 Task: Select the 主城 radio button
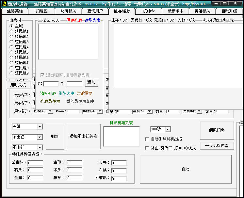point(11,26)
